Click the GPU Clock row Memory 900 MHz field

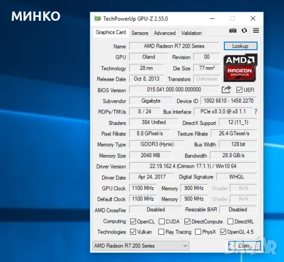[x=194, y=188]
